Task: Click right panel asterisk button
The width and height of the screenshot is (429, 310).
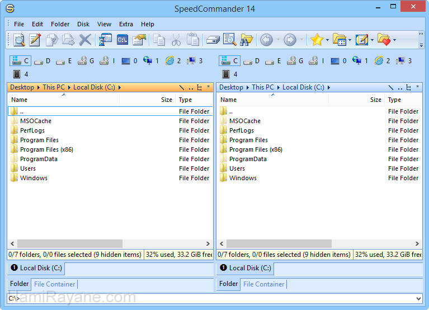Action: point(417,87)
